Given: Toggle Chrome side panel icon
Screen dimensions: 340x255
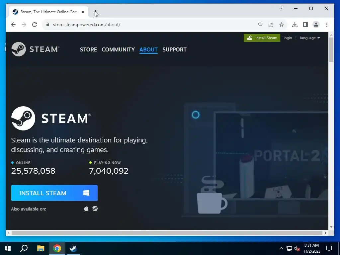Looking at the screenshot, I should tap(305, 25).
